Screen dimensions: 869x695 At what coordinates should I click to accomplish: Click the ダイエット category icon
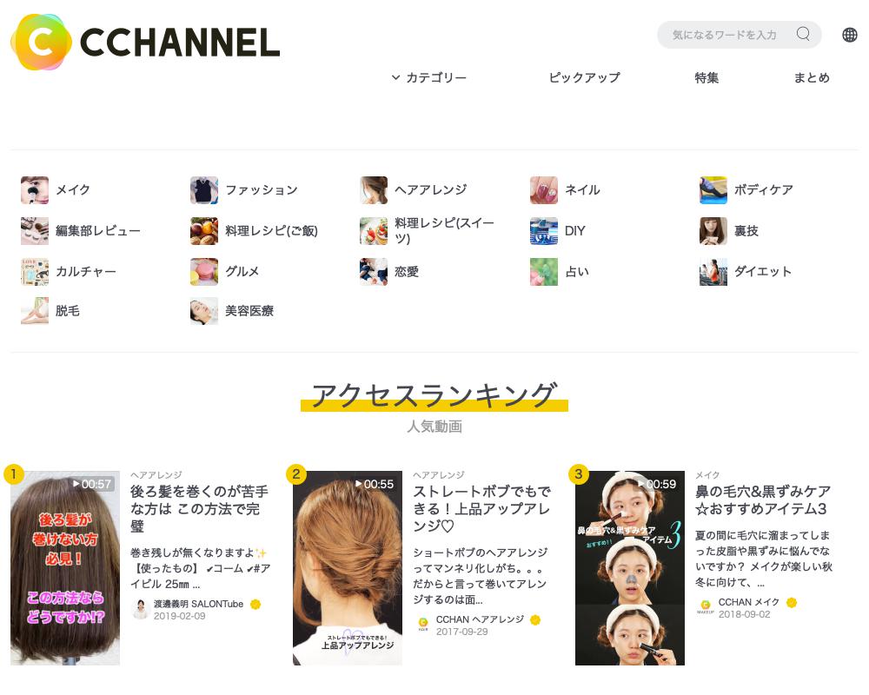(x=713, y=272)
